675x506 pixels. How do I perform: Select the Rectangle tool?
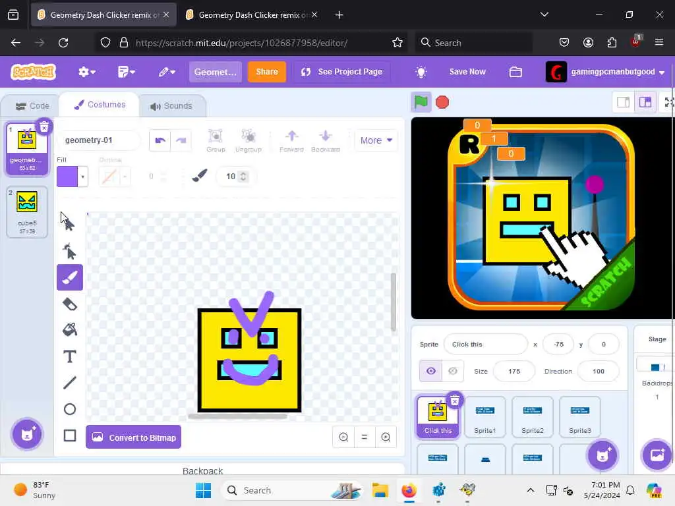(x=70, y=436)
